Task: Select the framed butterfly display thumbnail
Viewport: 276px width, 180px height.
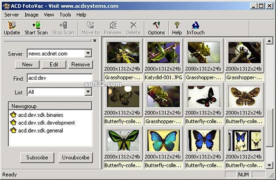Action: tap(245, 140)
